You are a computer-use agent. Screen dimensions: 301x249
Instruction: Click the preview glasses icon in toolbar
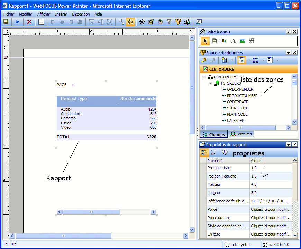click(199, 22)
